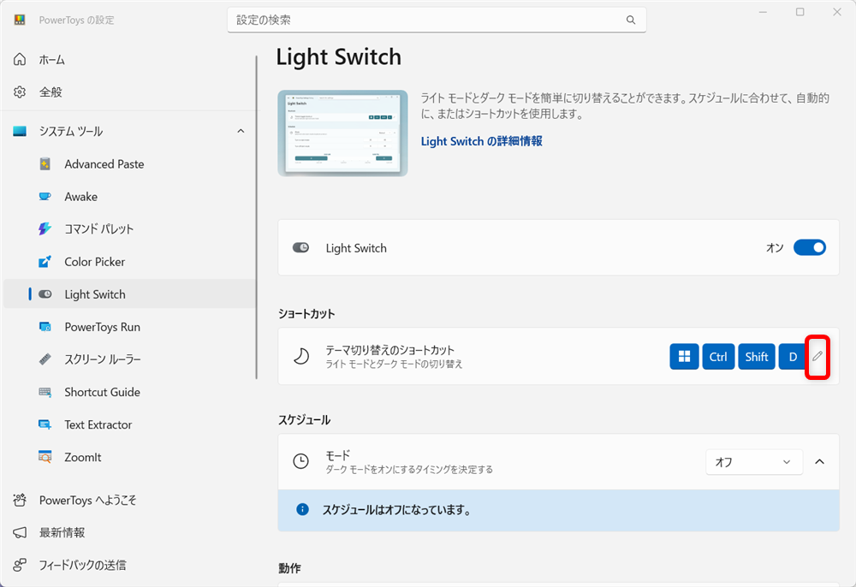Turn off Light Switch with the オン switch
Viewport: 856px width, 587px height.
point(808,246)
